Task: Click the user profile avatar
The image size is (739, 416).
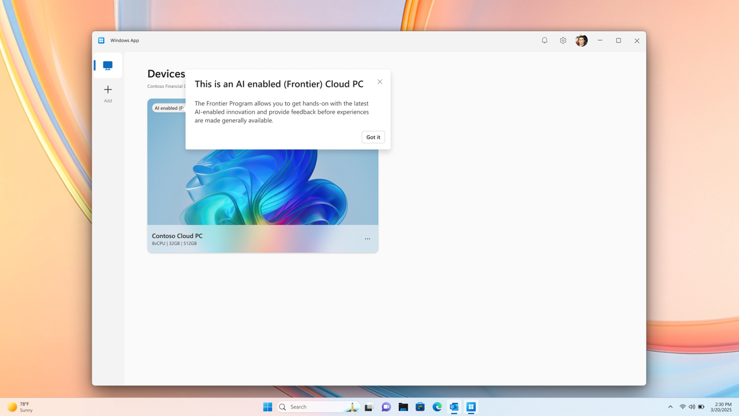Action: pos(581,40)
